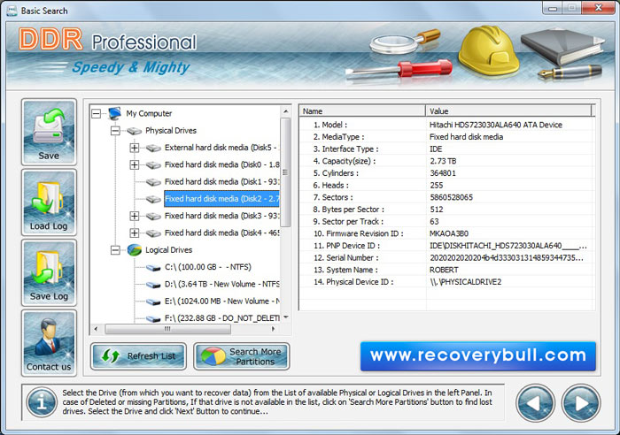Select My Computer in the tree
This screenshot has width=620, height=435.
149,114
